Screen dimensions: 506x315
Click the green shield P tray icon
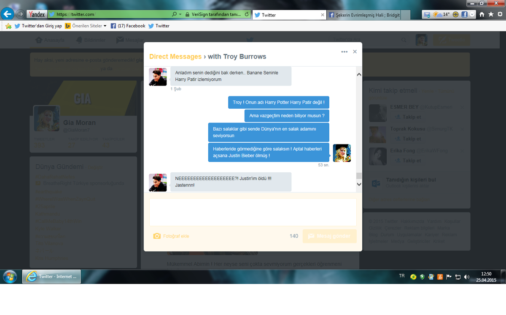(423, 277)
